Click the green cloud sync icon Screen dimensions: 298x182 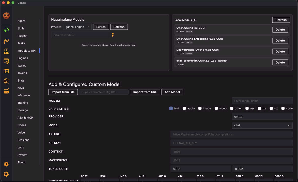pos(6,30)
